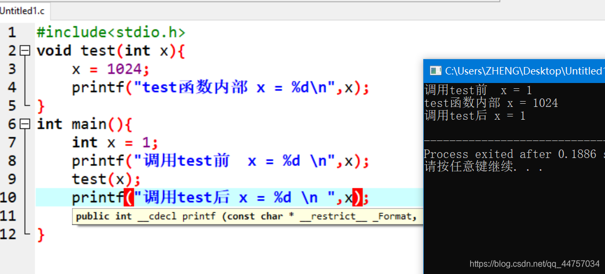This screenshot has width=605, height=274.
Task: Click line number 10 in the gutter
Action: (x=8, y=197)
